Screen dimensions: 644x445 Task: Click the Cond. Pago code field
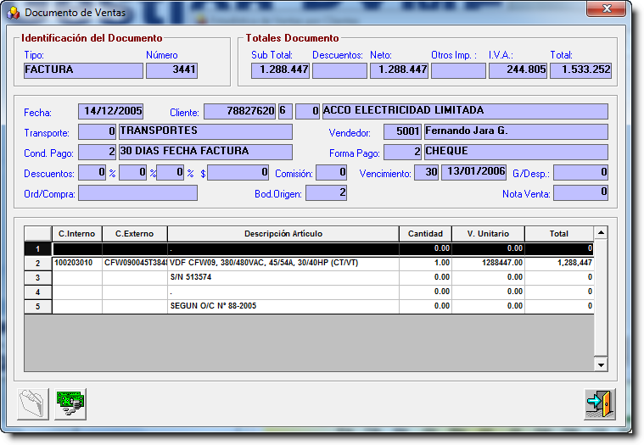97,153
